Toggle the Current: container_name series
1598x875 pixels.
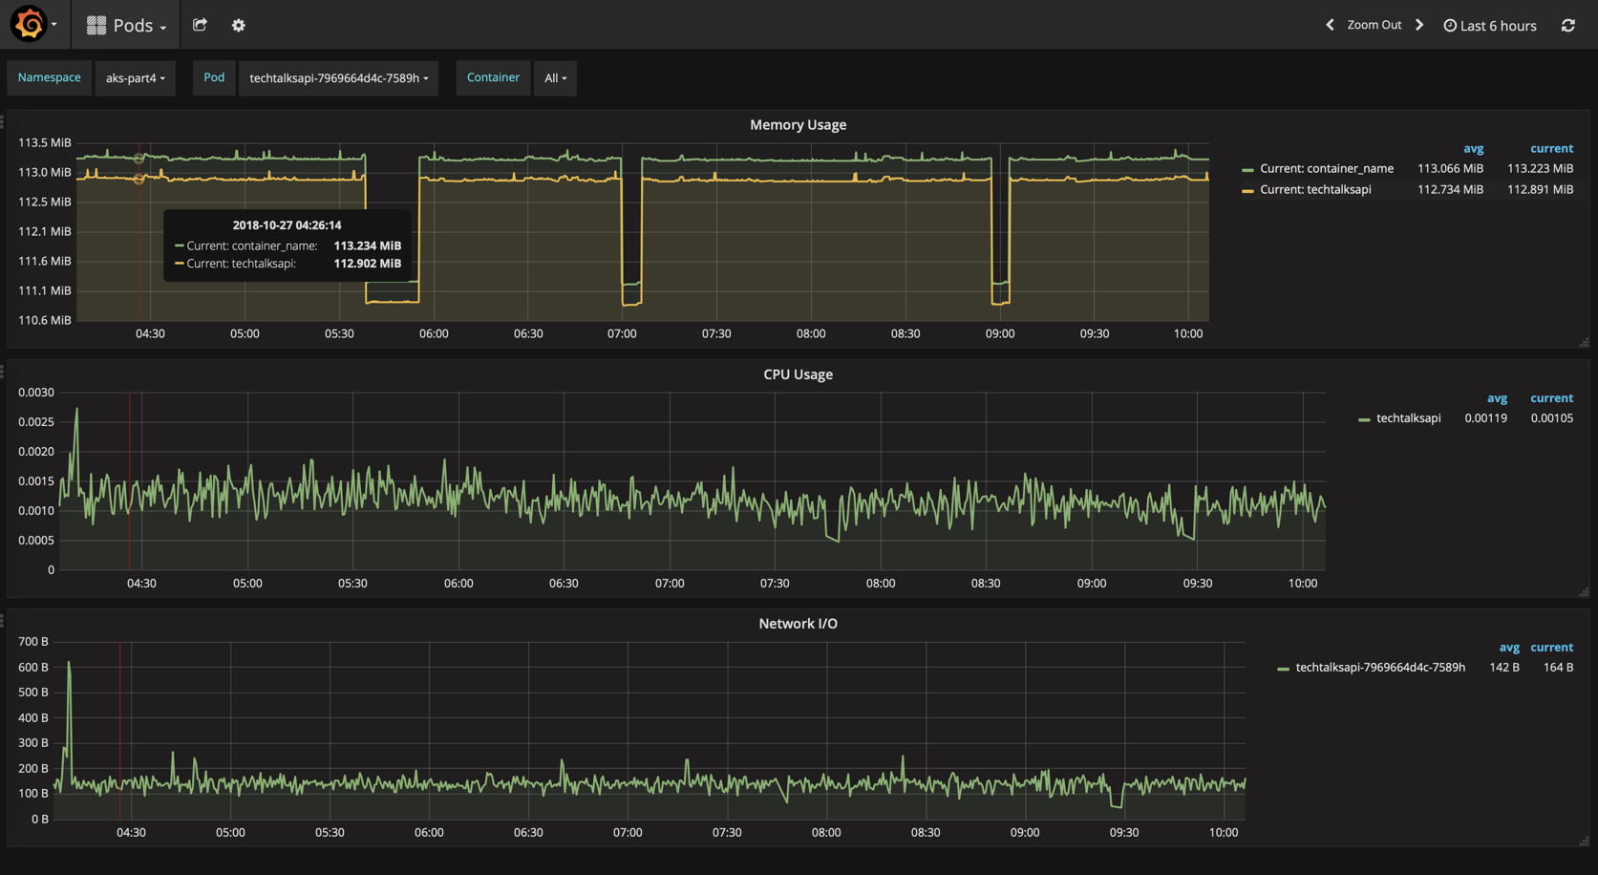(1326, 168)
